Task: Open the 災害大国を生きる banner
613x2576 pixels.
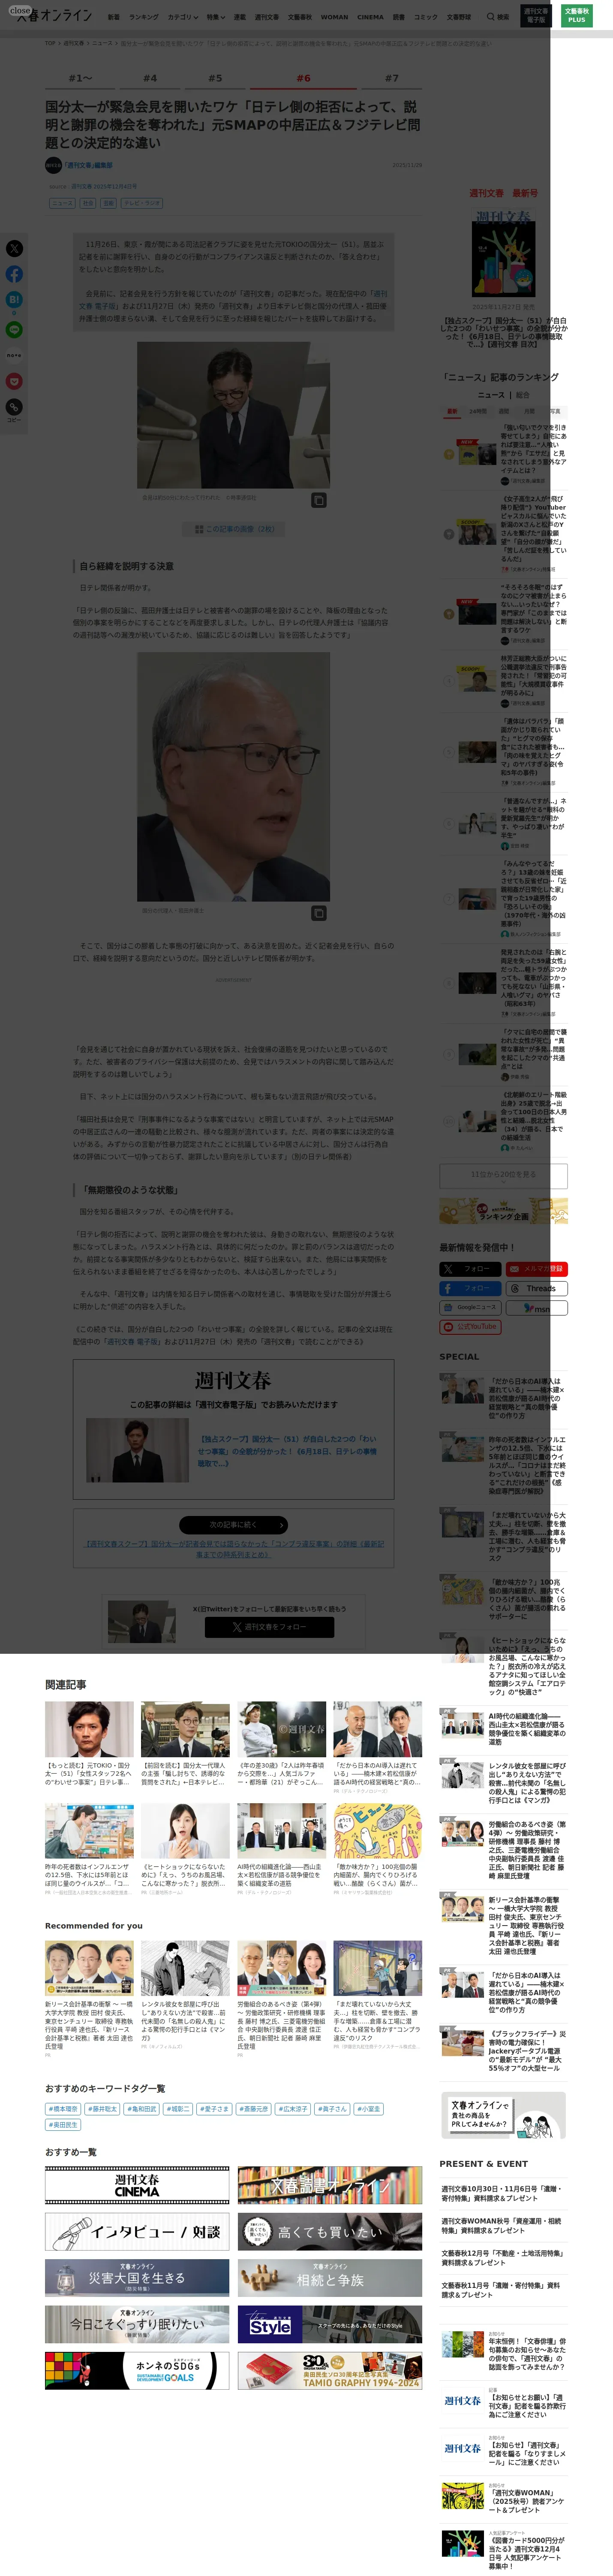Action: click(137, 2278)
